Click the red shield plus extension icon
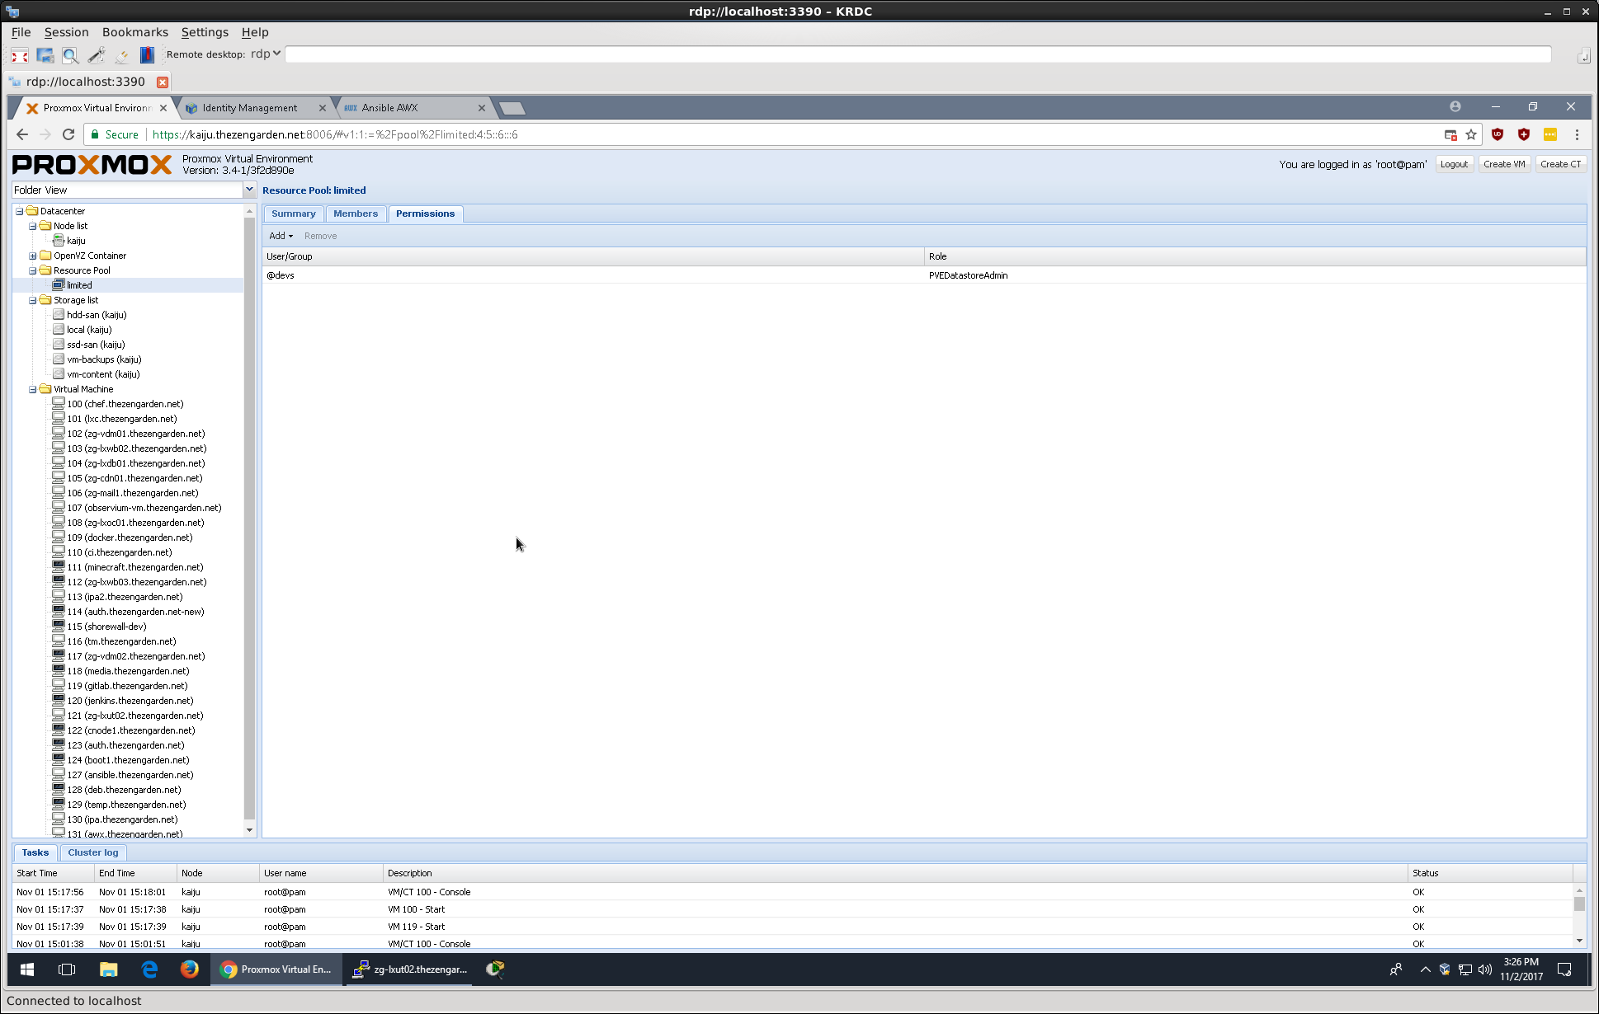The image size is (1599, 1014). (1524, 134)
